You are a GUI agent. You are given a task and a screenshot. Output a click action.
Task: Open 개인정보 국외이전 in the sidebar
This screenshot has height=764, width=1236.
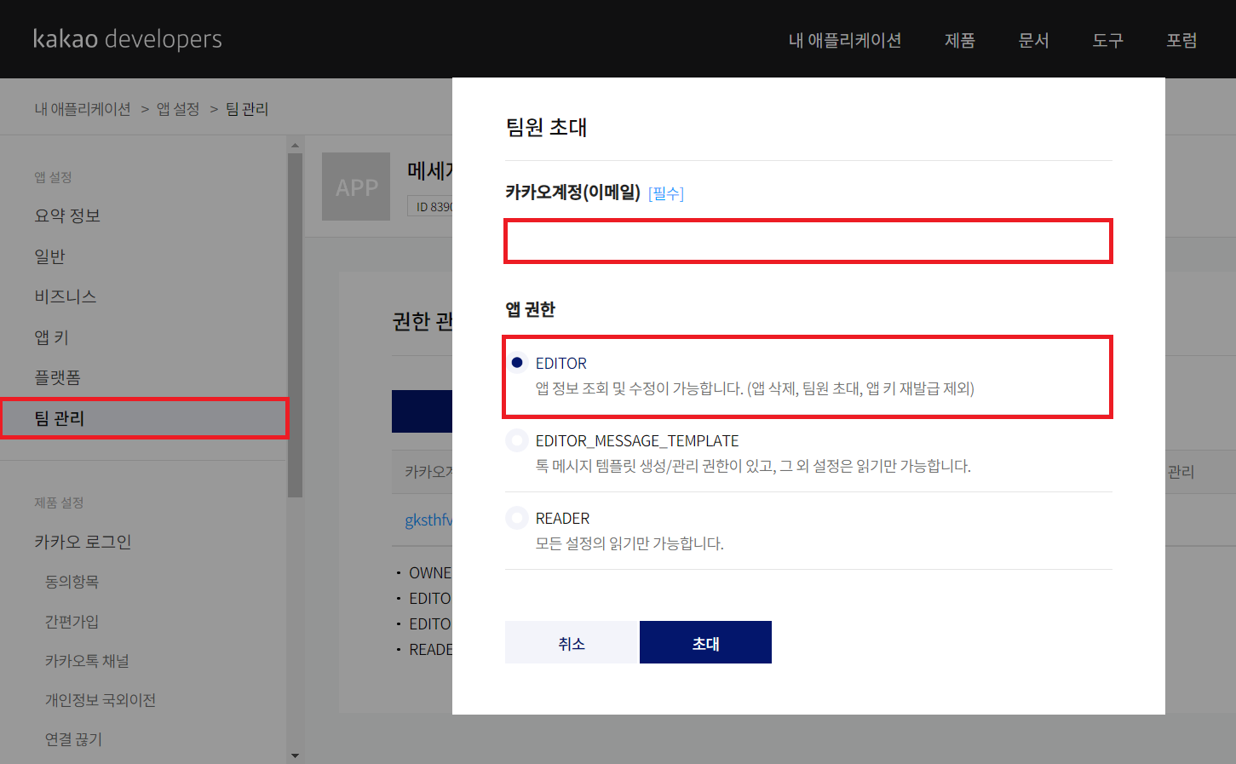(101, 700)
